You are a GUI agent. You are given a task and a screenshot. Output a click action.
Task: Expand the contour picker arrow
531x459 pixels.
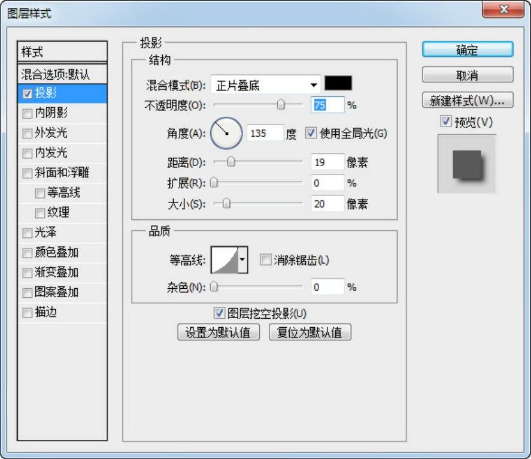pos(242,259)
